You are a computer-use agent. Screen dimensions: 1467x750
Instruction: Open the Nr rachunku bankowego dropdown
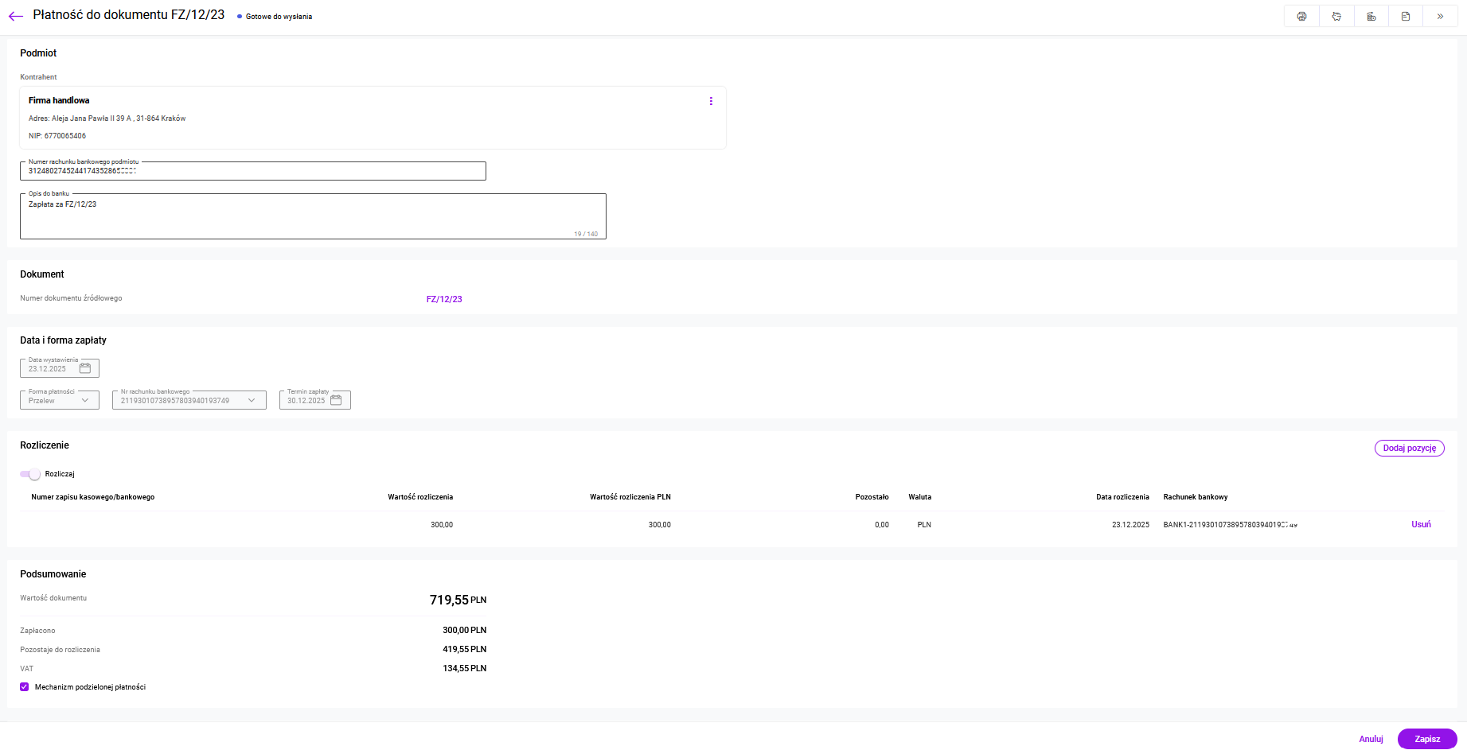[189, 400]
